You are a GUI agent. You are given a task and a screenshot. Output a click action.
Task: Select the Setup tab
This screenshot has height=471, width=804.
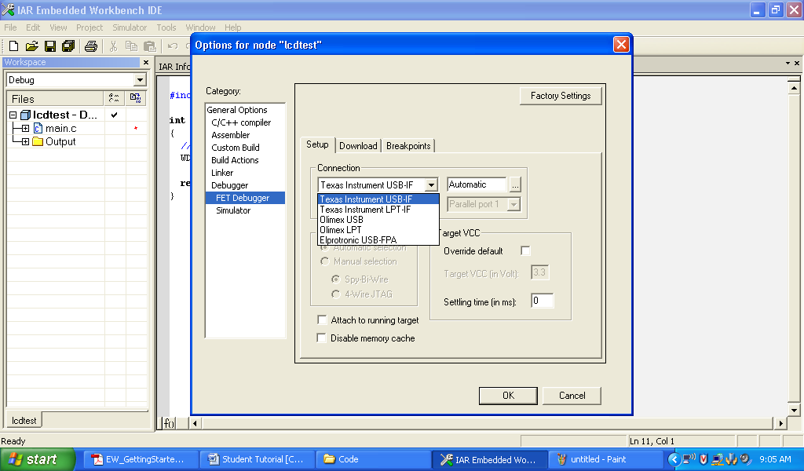click(317, 144)
